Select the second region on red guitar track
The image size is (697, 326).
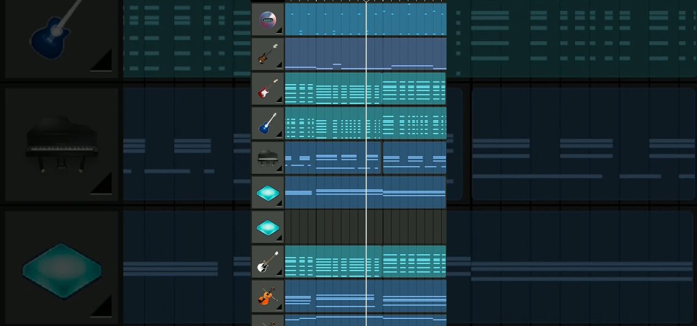click(414, 89)
